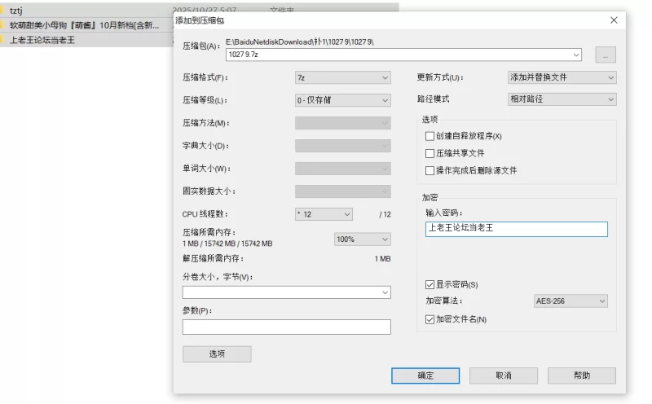Click the disabled 压缩方法 dropdown

click(342, 123)
